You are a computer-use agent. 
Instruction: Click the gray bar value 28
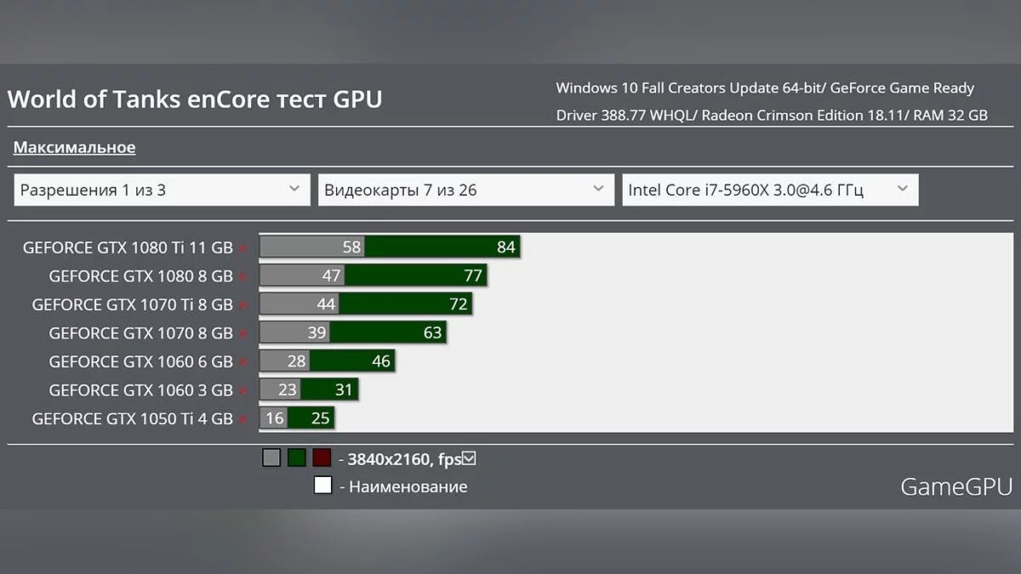click(296, 361)
